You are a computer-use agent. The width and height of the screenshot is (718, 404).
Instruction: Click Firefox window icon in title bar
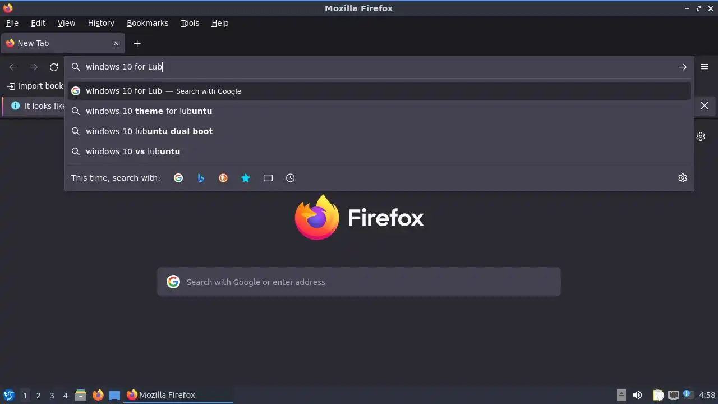pos(8,8)
